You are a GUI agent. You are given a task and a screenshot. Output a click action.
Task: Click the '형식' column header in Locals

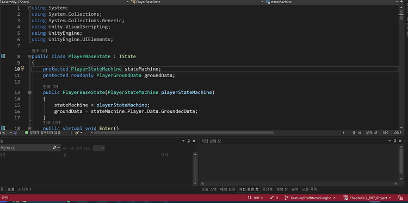[x=164, y=155]
